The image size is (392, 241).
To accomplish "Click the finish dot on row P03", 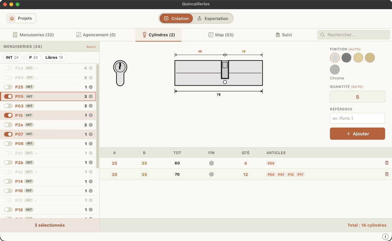I will click(x=91, y=106).
